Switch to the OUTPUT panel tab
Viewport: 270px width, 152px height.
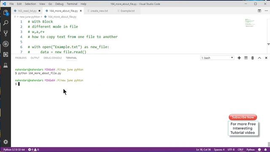tap(35, 58)
